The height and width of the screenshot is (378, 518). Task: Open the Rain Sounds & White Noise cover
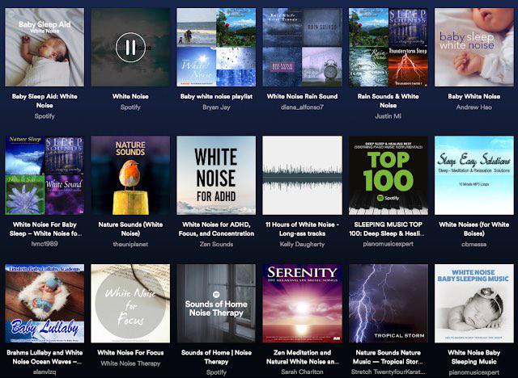[388, 47]
